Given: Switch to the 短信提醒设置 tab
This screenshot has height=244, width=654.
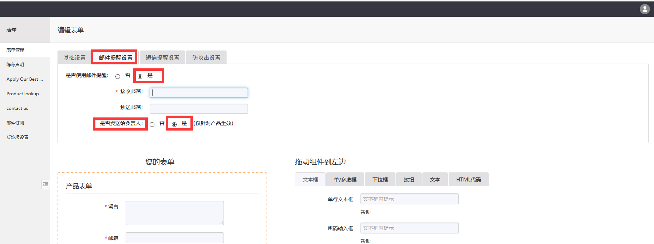Looking at the screenshot, I should click(x=162, y=57).
